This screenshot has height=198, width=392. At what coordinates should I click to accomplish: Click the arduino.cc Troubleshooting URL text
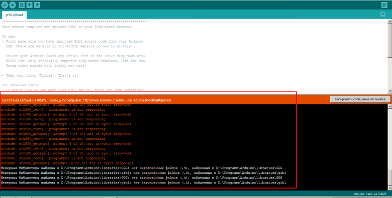127,100
